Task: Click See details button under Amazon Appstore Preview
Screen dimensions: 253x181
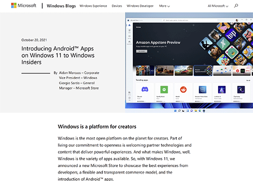Action: 142,51
